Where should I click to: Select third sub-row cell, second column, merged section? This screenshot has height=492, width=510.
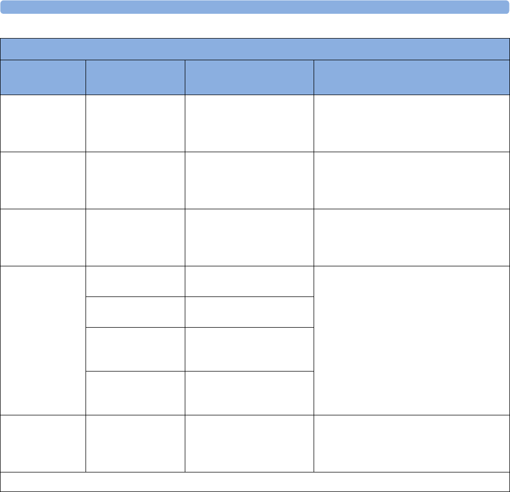[135, 349]
